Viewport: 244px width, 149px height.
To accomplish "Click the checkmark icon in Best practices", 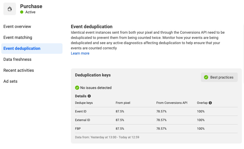I will pyautogui.click(x=206, y=77).
